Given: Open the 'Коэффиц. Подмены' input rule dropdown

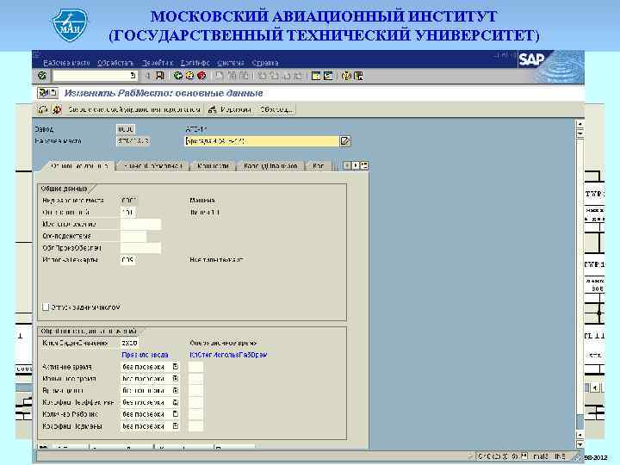Looking at the screenshot, I should (x=175, y=426).
